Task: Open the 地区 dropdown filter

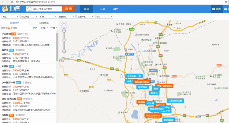Action: [x=10, y=17]
